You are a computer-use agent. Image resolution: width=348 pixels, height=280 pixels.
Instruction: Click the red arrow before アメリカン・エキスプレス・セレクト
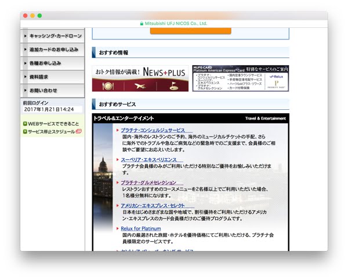click(x=118, y=206)
